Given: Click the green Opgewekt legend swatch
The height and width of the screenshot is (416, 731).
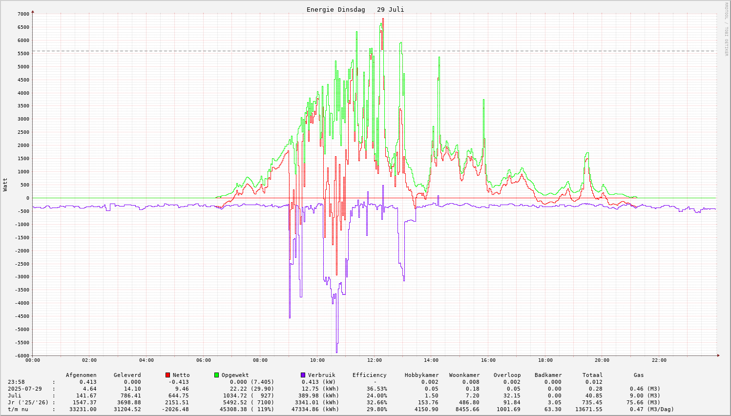Looking at the screenshot, I should (216, 375).
